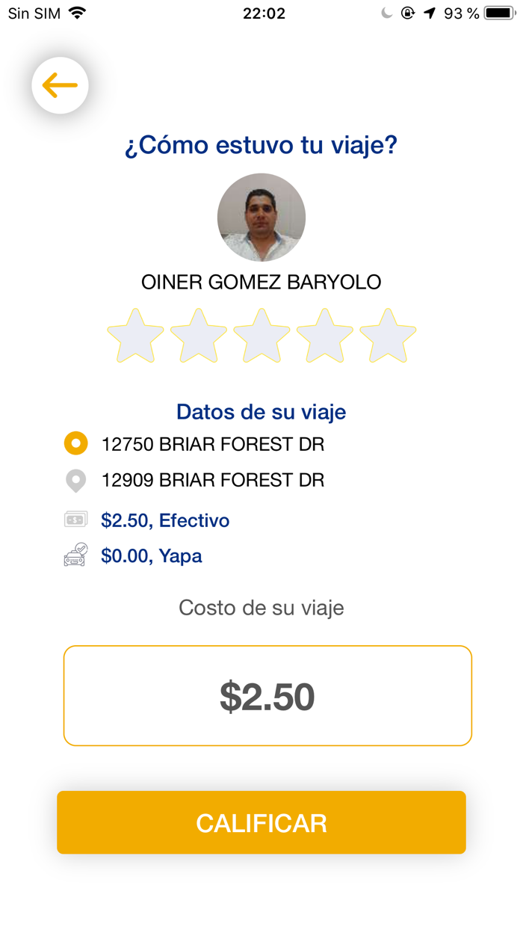
Task: Click the location arrow status icon
Action: tap(428, 12)
